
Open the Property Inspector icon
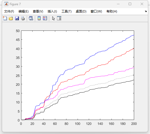pyautogui.click(x=59, y=18)
